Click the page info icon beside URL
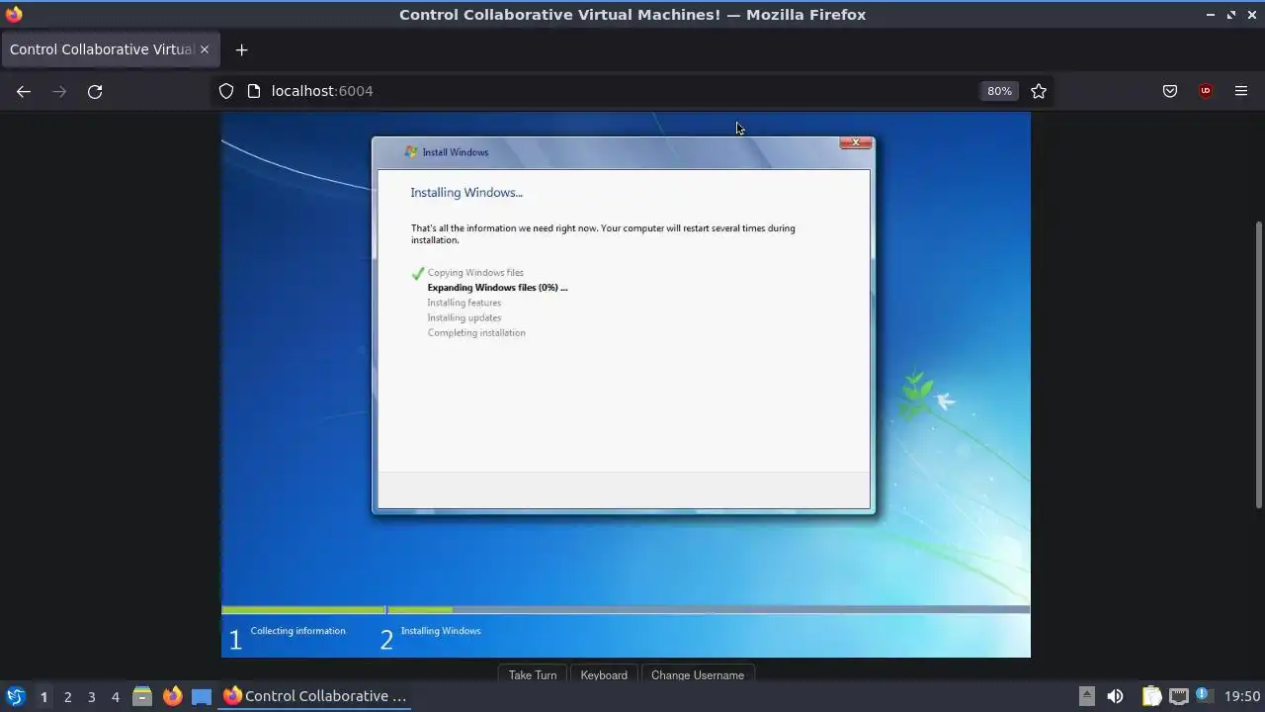This screenshot has width=1265, height=712. click(x=253, y=91)
